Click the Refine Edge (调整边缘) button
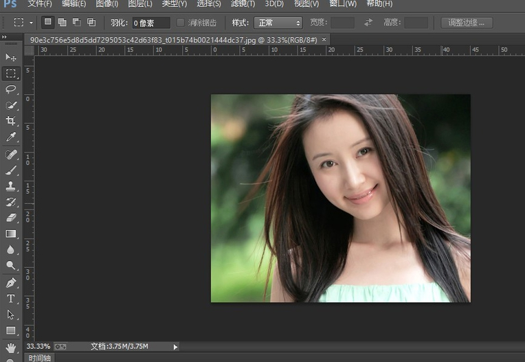The image size is (525, 362). click(466, 23)
